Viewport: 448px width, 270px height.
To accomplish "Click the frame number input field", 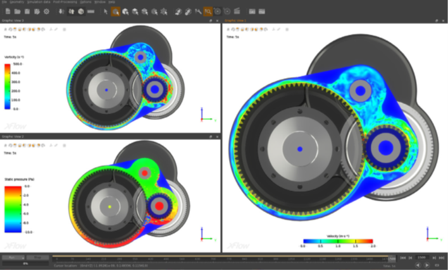I will point(422,257).
